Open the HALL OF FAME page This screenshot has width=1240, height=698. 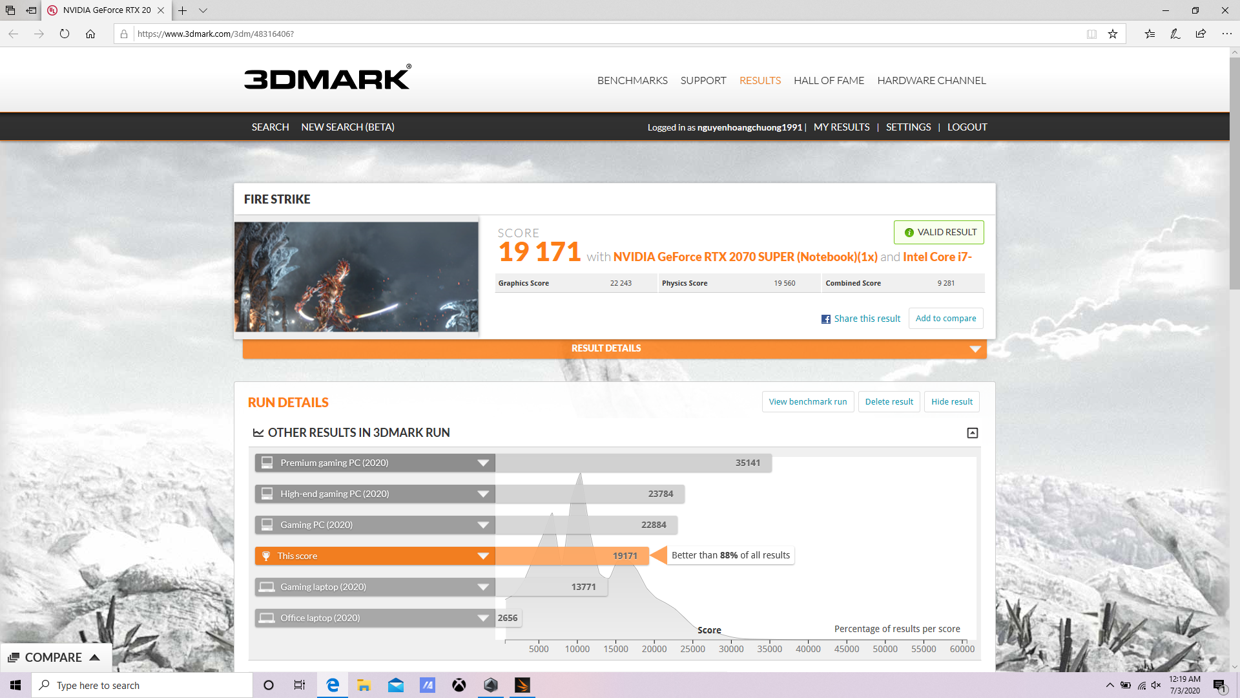[829, 81]
